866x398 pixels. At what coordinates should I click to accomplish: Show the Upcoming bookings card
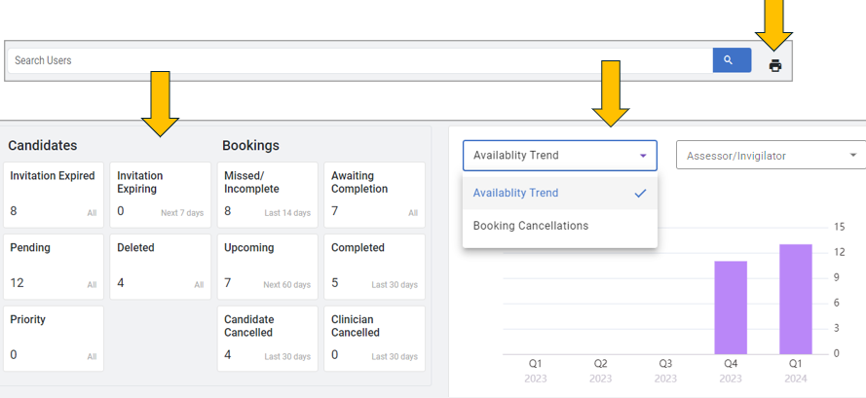coord(268,266)
